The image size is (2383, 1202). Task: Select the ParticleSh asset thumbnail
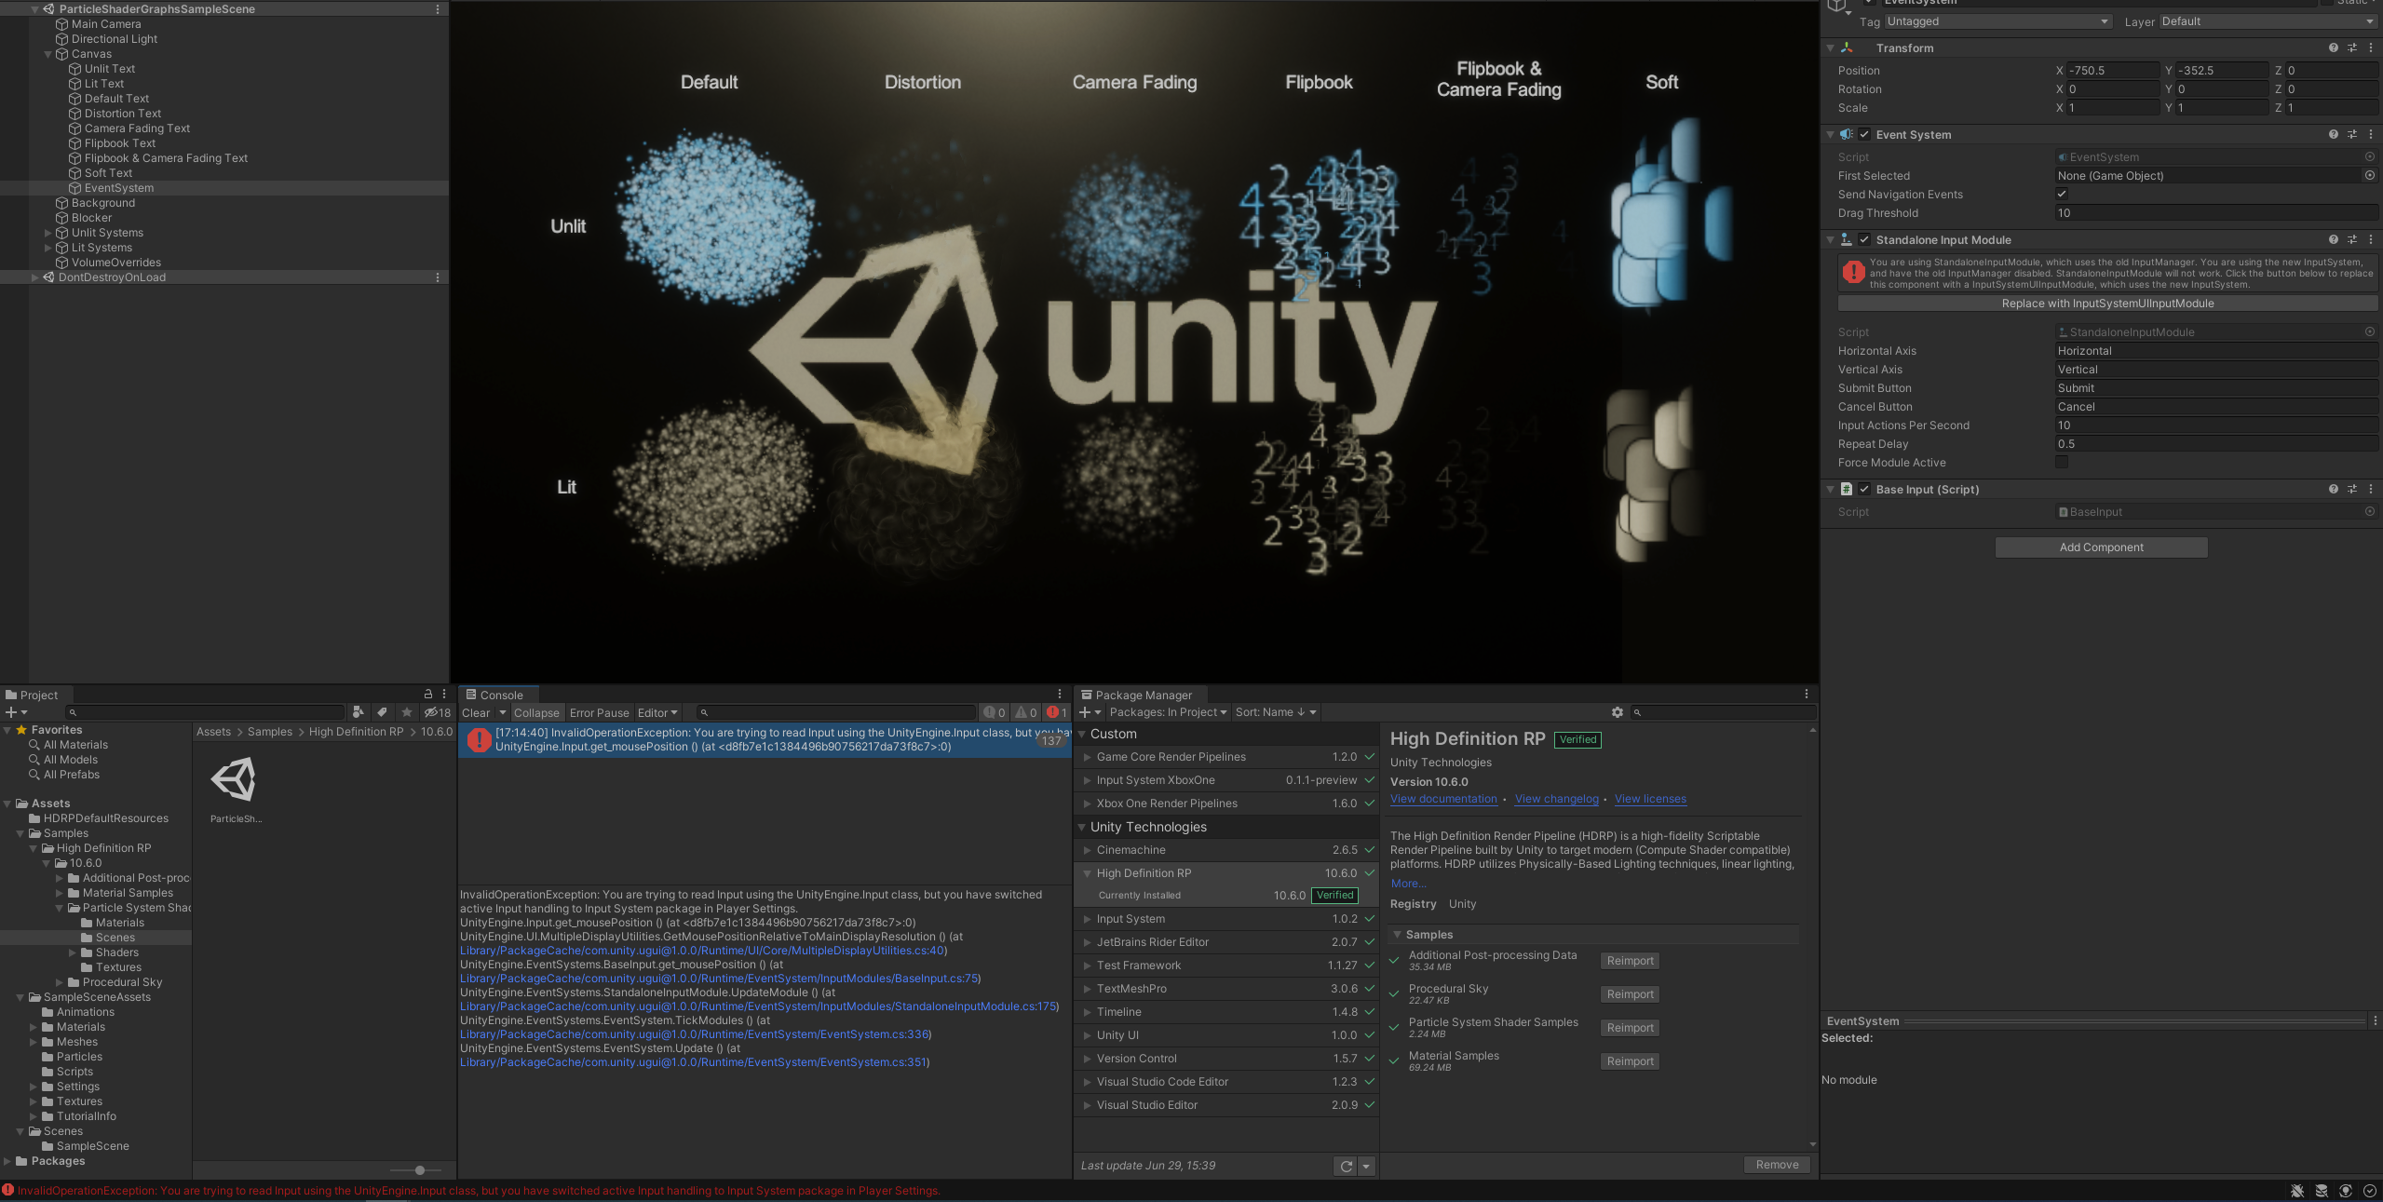point(235,778)
